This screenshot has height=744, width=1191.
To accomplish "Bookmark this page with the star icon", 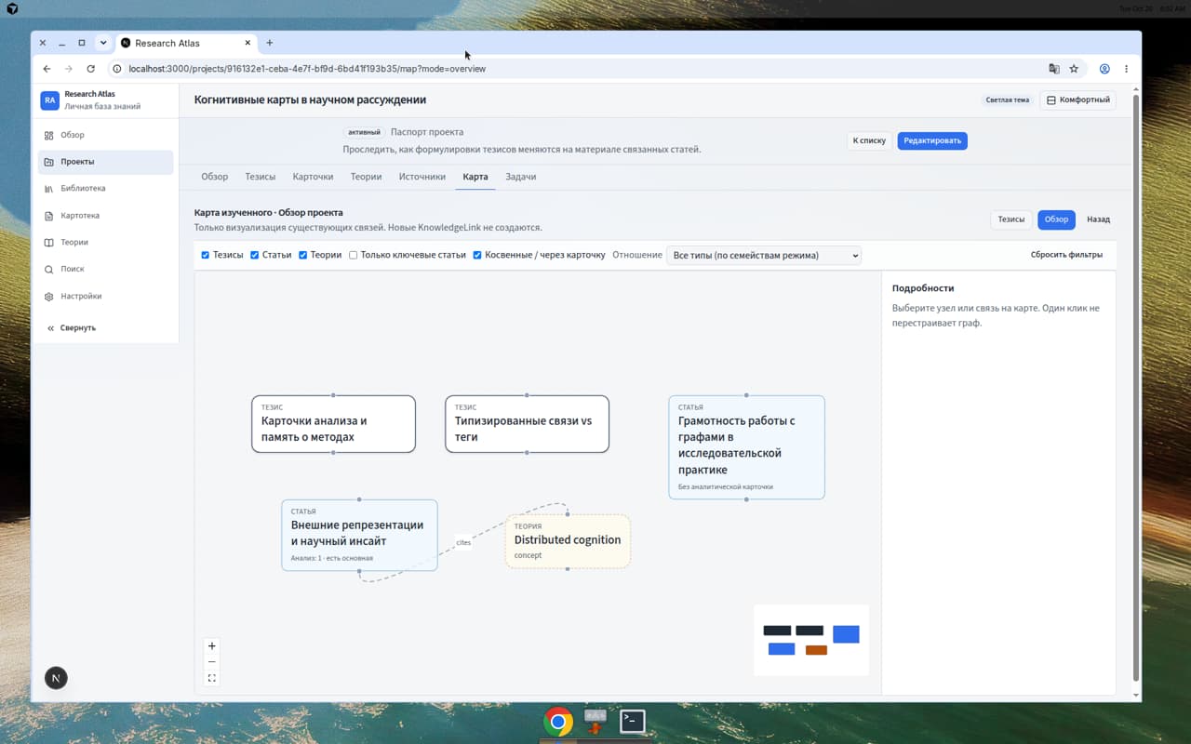I will tap(1074, 69).
